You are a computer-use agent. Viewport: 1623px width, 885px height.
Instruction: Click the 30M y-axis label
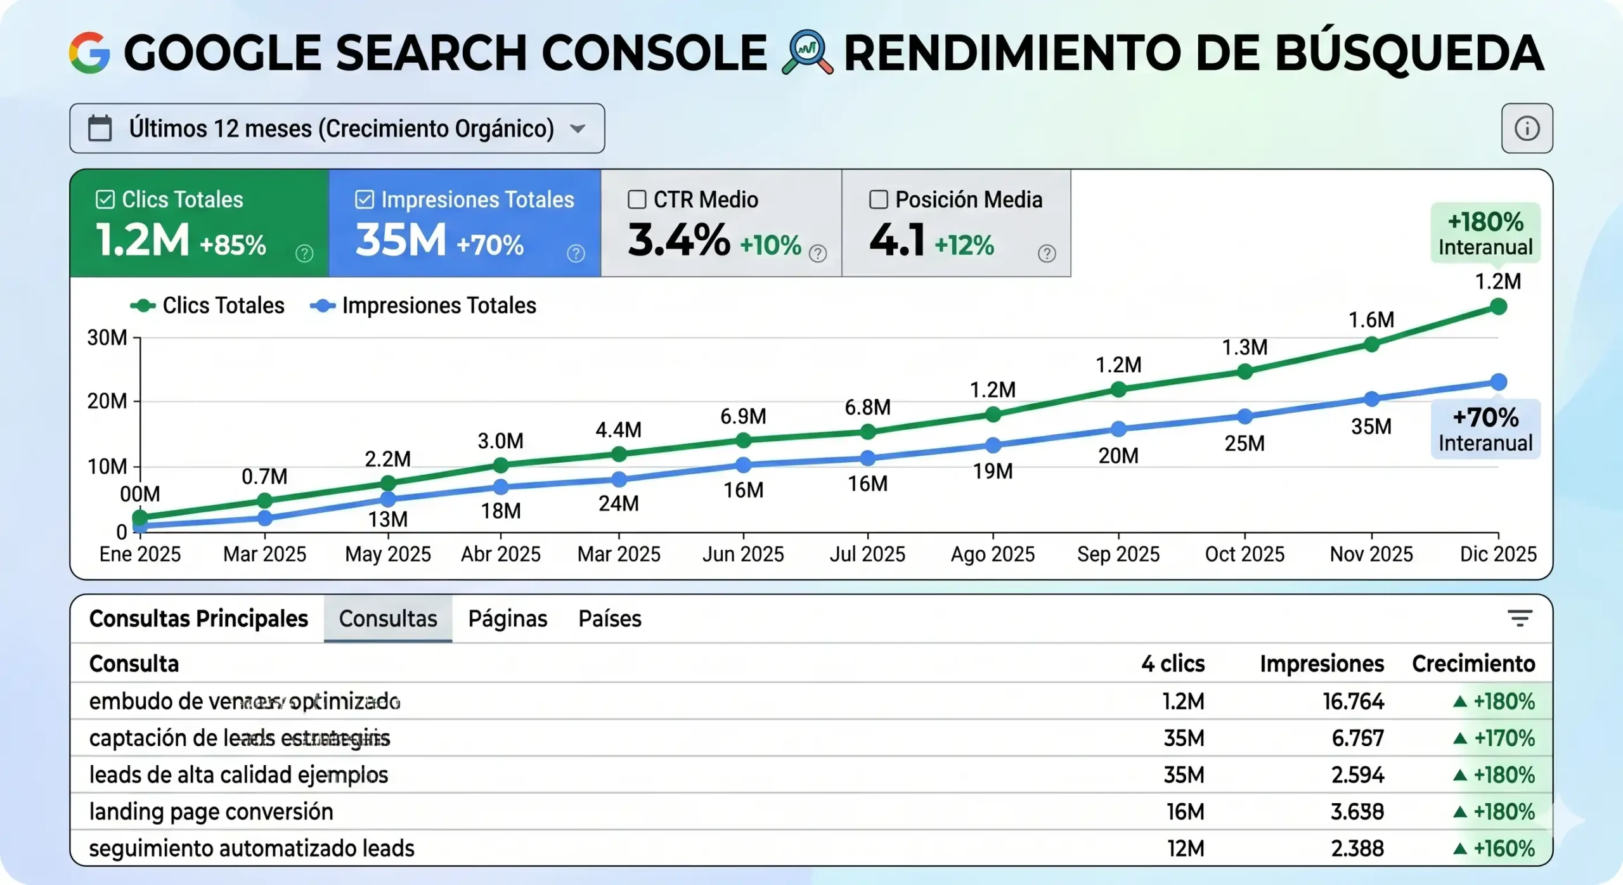pos(107,337)
